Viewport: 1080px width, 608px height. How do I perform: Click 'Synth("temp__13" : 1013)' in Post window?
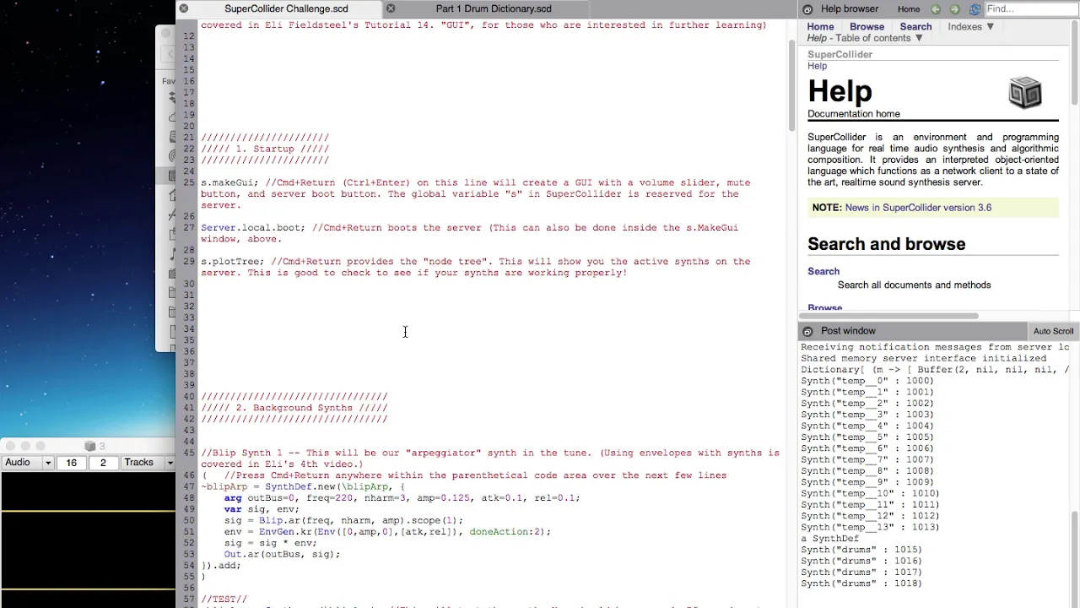pyautogui.click(x=870, y=527)
